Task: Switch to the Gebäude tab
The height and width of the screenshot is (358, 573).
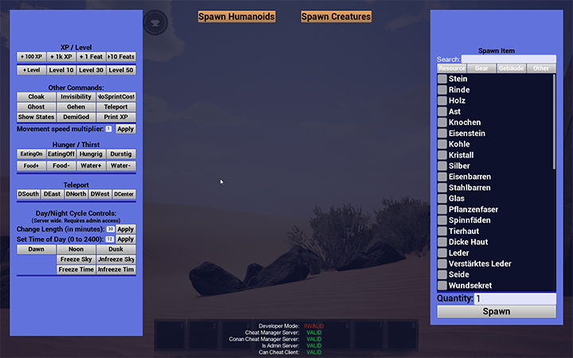Action: click(x=511, y=68)
